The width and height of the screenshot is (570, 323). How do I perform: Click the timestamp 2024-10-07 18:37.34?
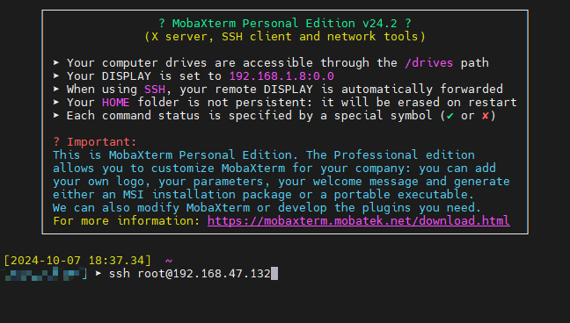click(77, 261)
